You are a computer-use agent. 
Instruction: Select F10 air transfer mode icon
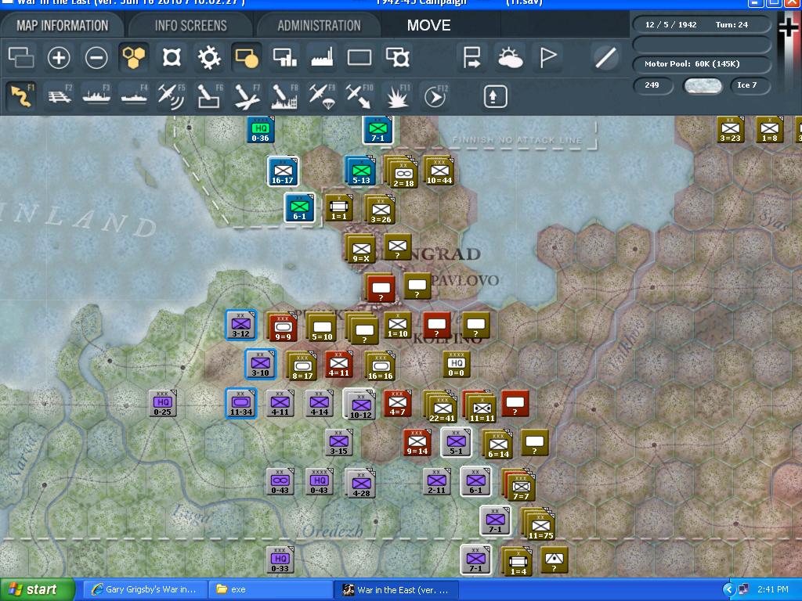pos(359,96)
